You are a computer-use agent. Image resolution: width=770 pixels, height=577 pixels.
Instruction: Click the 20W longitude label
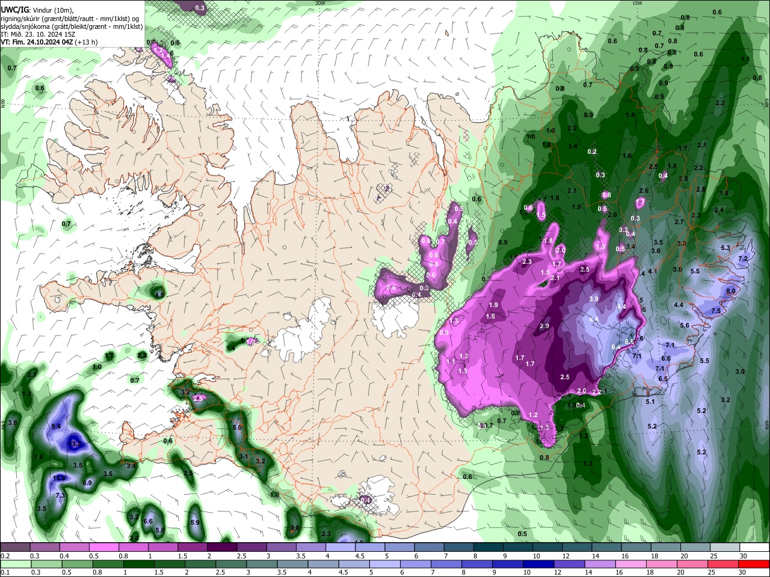320,3
